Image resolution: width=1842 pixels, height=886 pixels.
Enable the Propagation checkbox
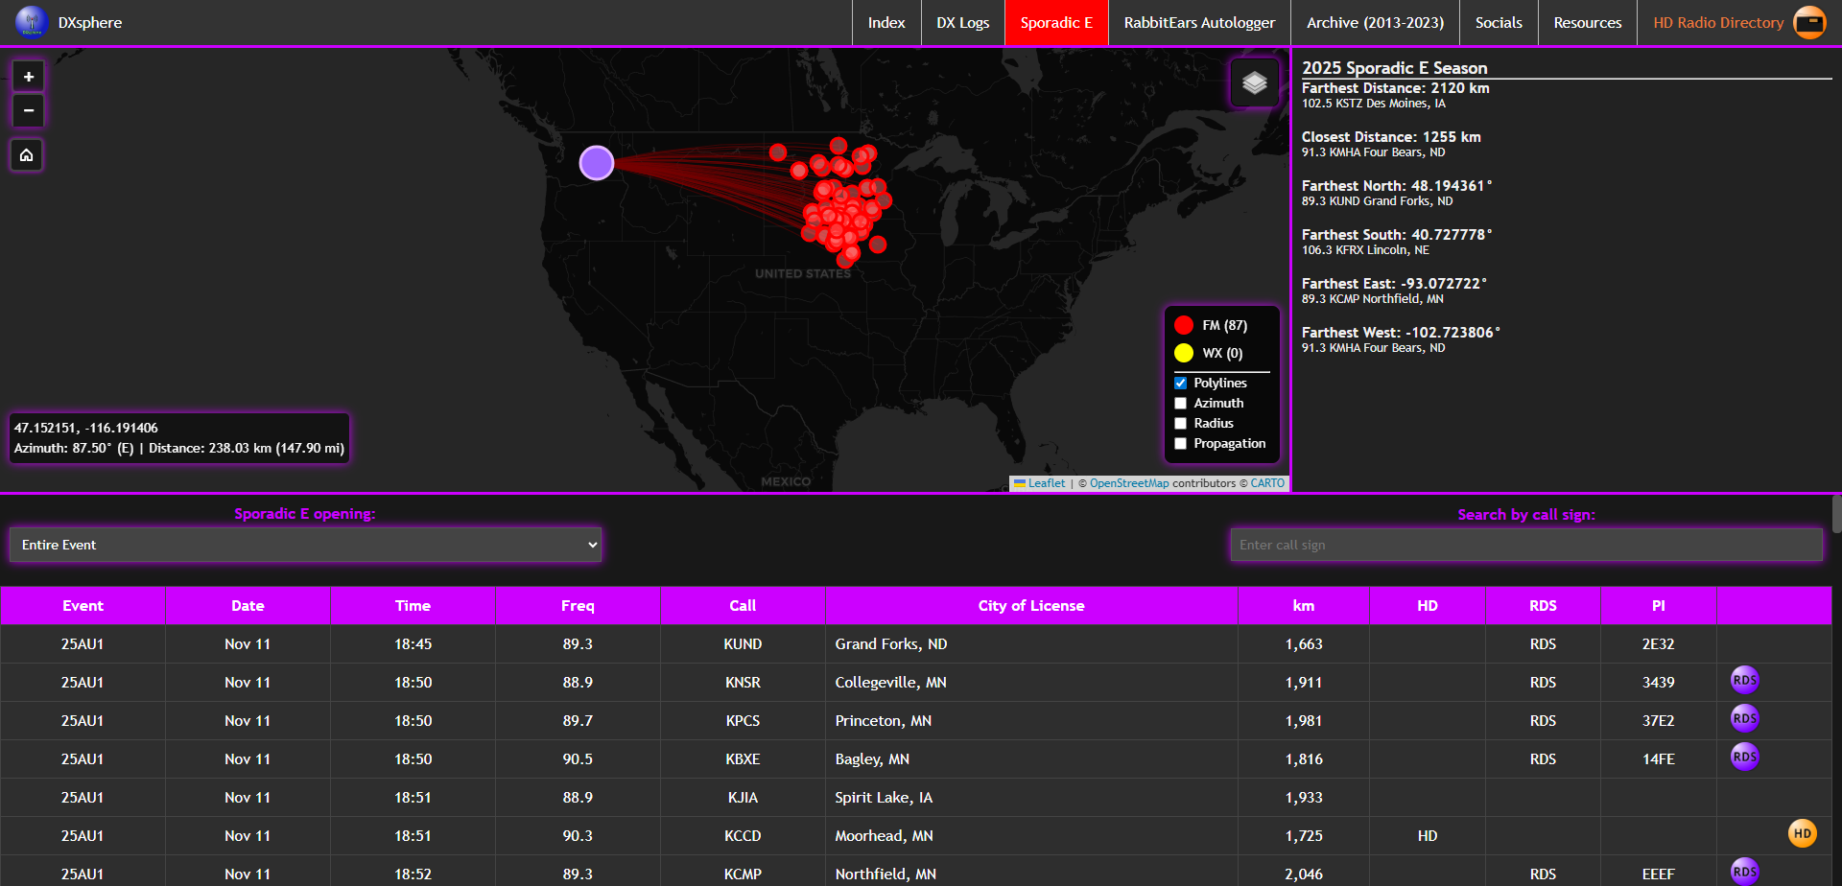[1181, 444]
